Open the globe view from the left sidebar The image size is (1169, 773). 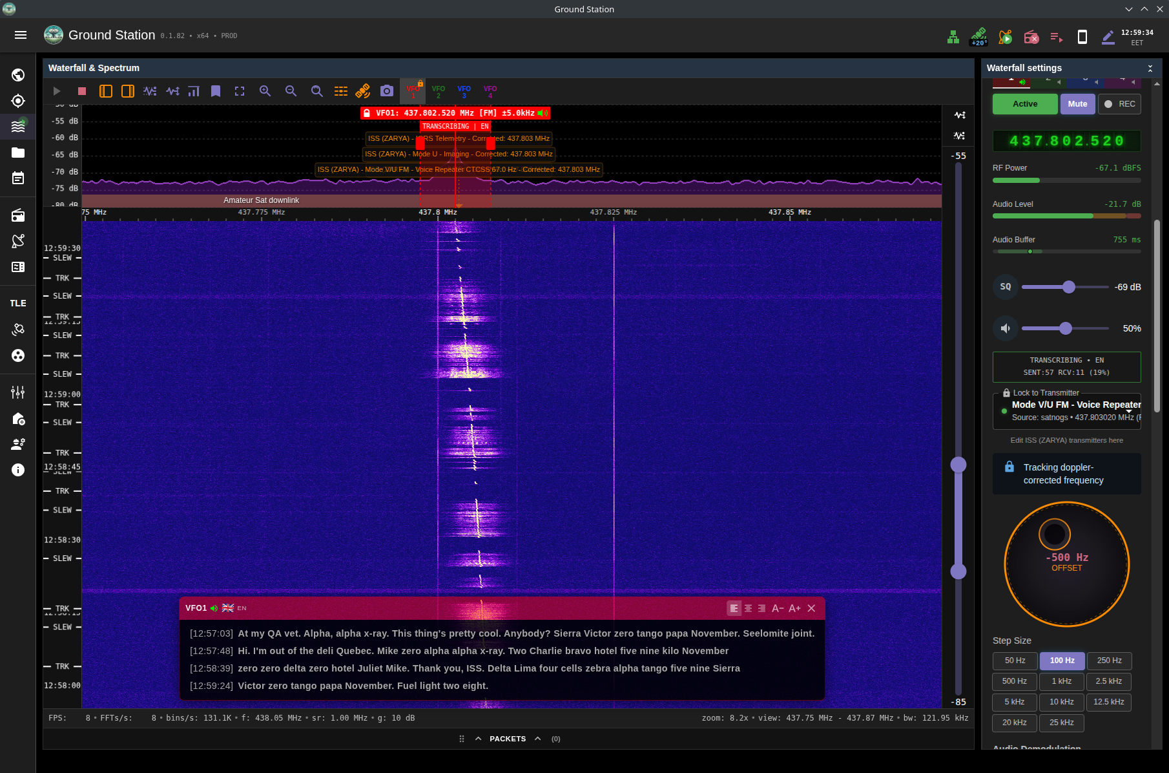[x=18, y=74]
